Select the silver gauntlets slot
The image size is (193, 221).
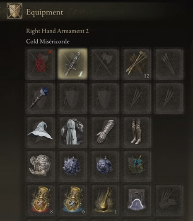coord(104,132)
